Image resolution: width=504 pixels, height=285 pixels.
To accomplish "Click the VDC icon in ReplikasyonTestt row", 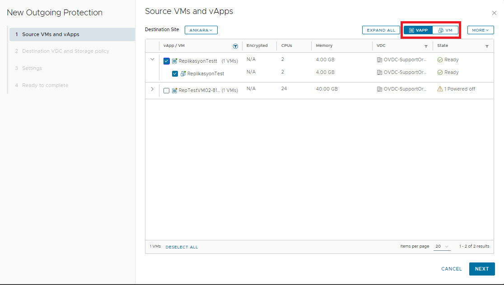I will (x=379, y=60).
